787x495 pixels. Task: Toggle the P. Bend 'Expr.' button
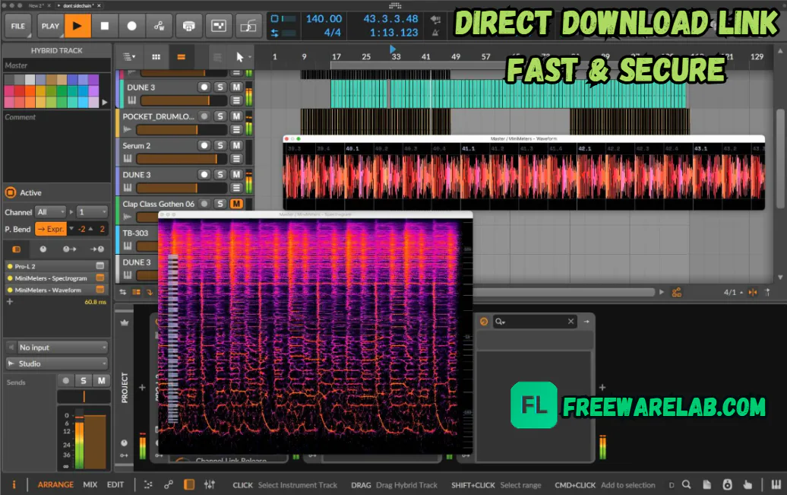[x=51, y=229]
